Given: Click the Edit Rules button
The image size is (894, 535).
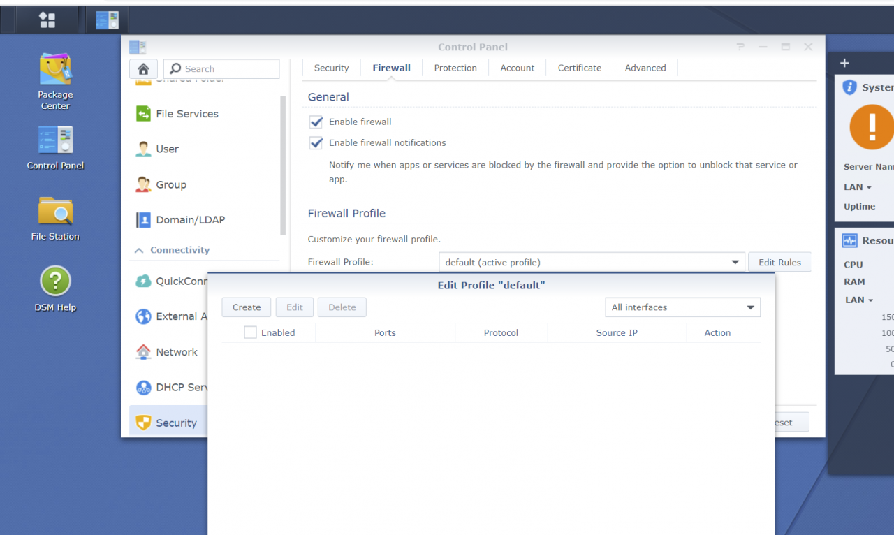Looking at the screenshot, I should pos(779,262).
